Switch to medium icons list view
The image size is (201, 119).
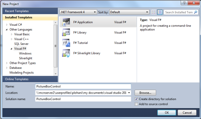coord(160,12)
